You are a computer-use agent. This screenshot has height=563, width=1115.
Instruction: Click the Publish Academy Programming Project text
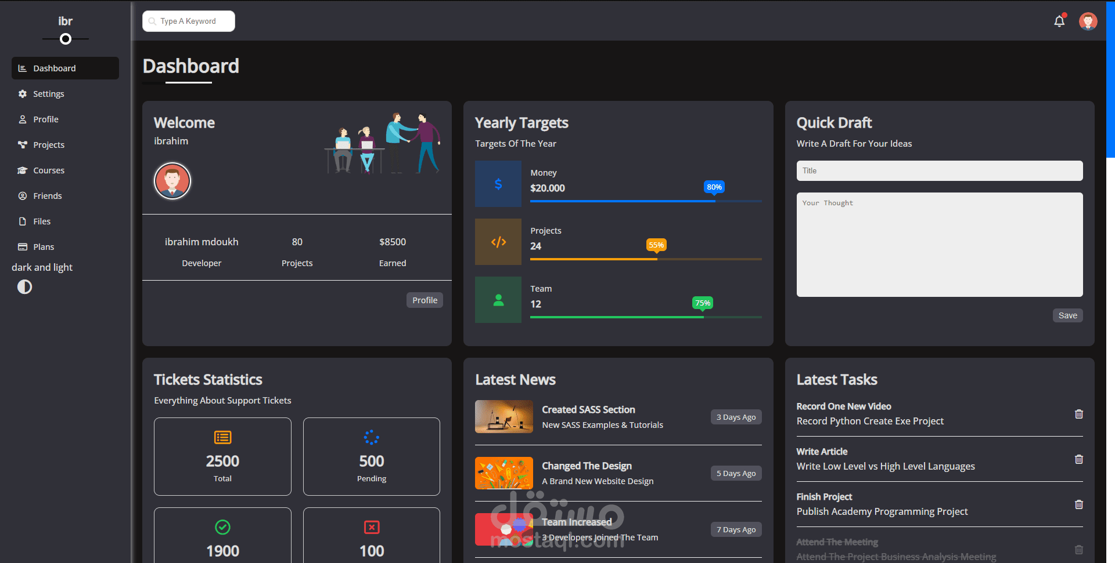point(882,511)
